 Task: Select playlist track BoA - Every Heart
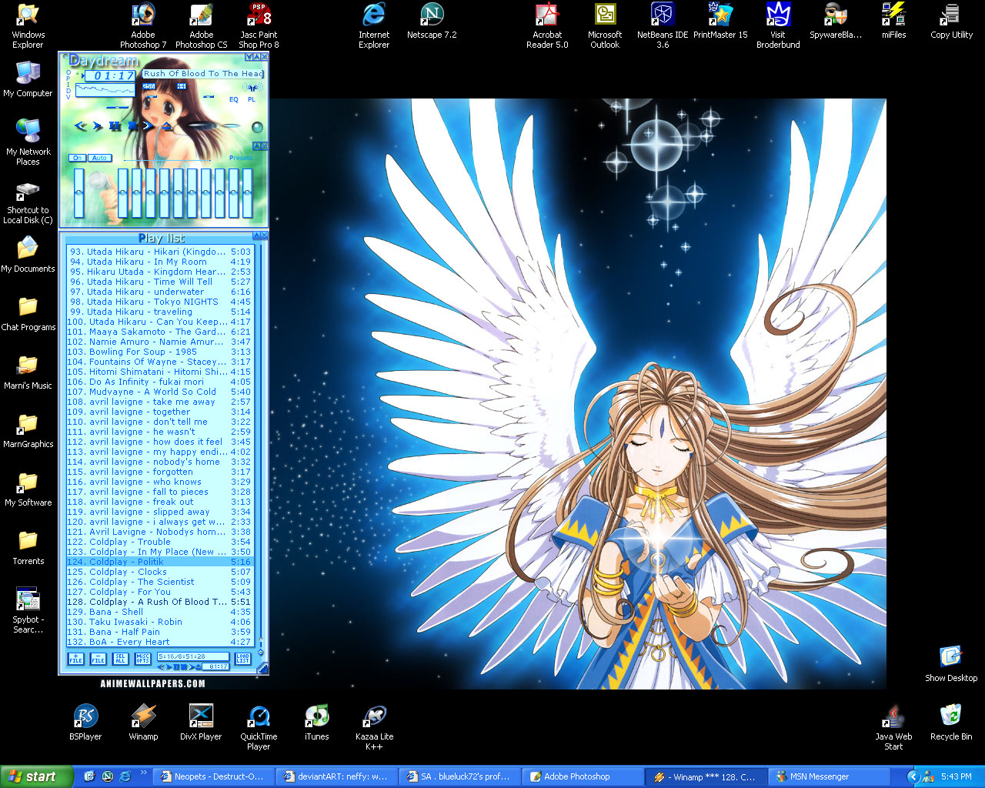(x=159, y=642)
